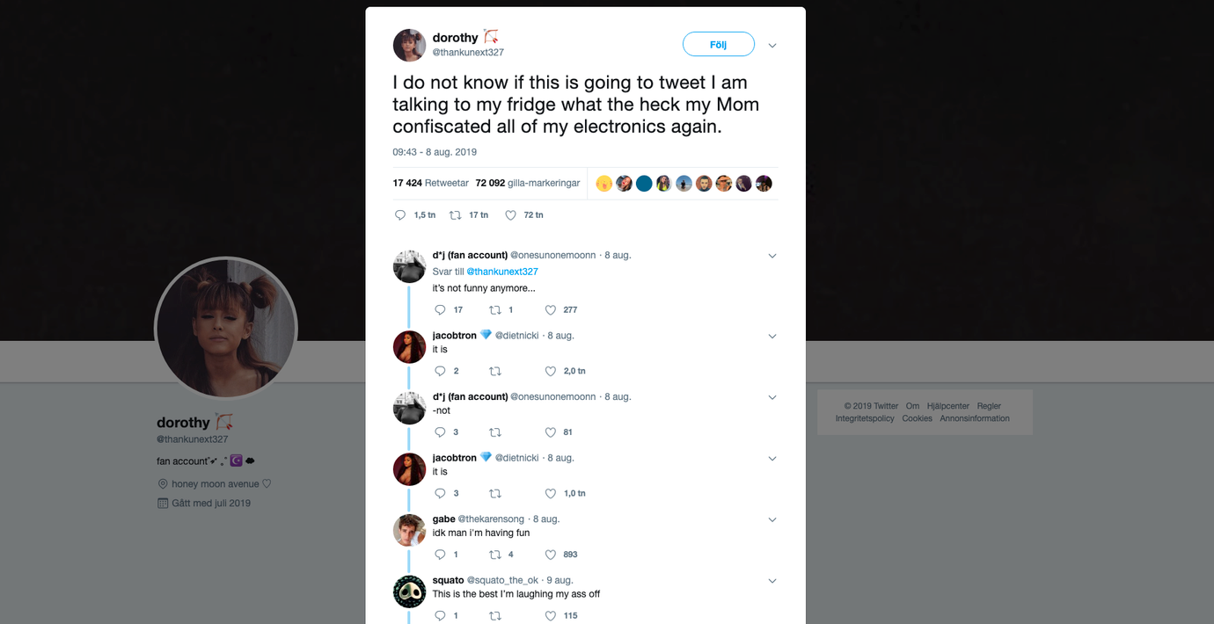Reply to d*j's "it's not funny anymore" tweet

click(x=441, y=310)
